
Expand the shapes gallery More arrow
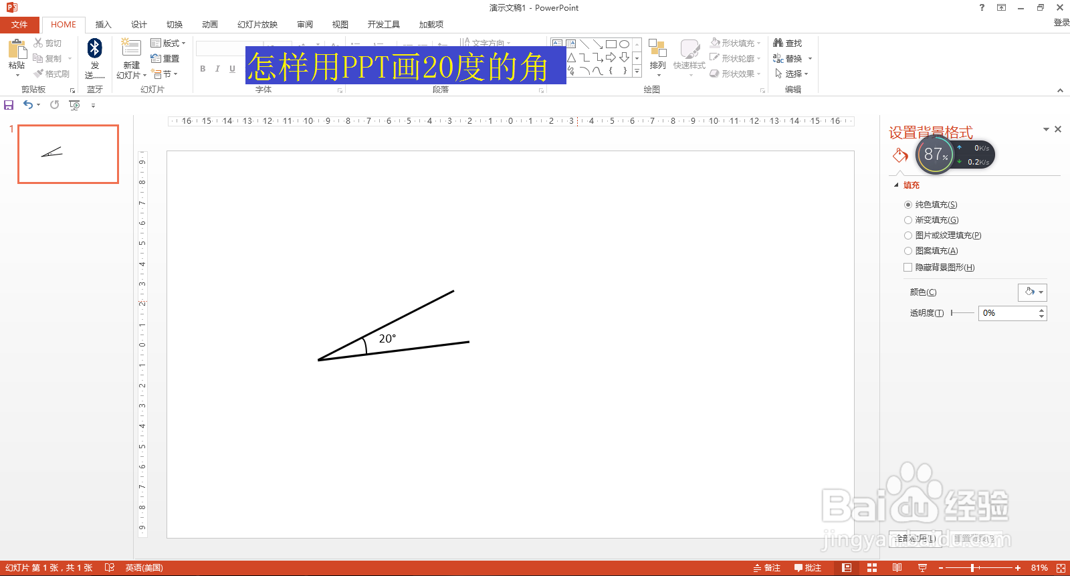tap(637, 71)
